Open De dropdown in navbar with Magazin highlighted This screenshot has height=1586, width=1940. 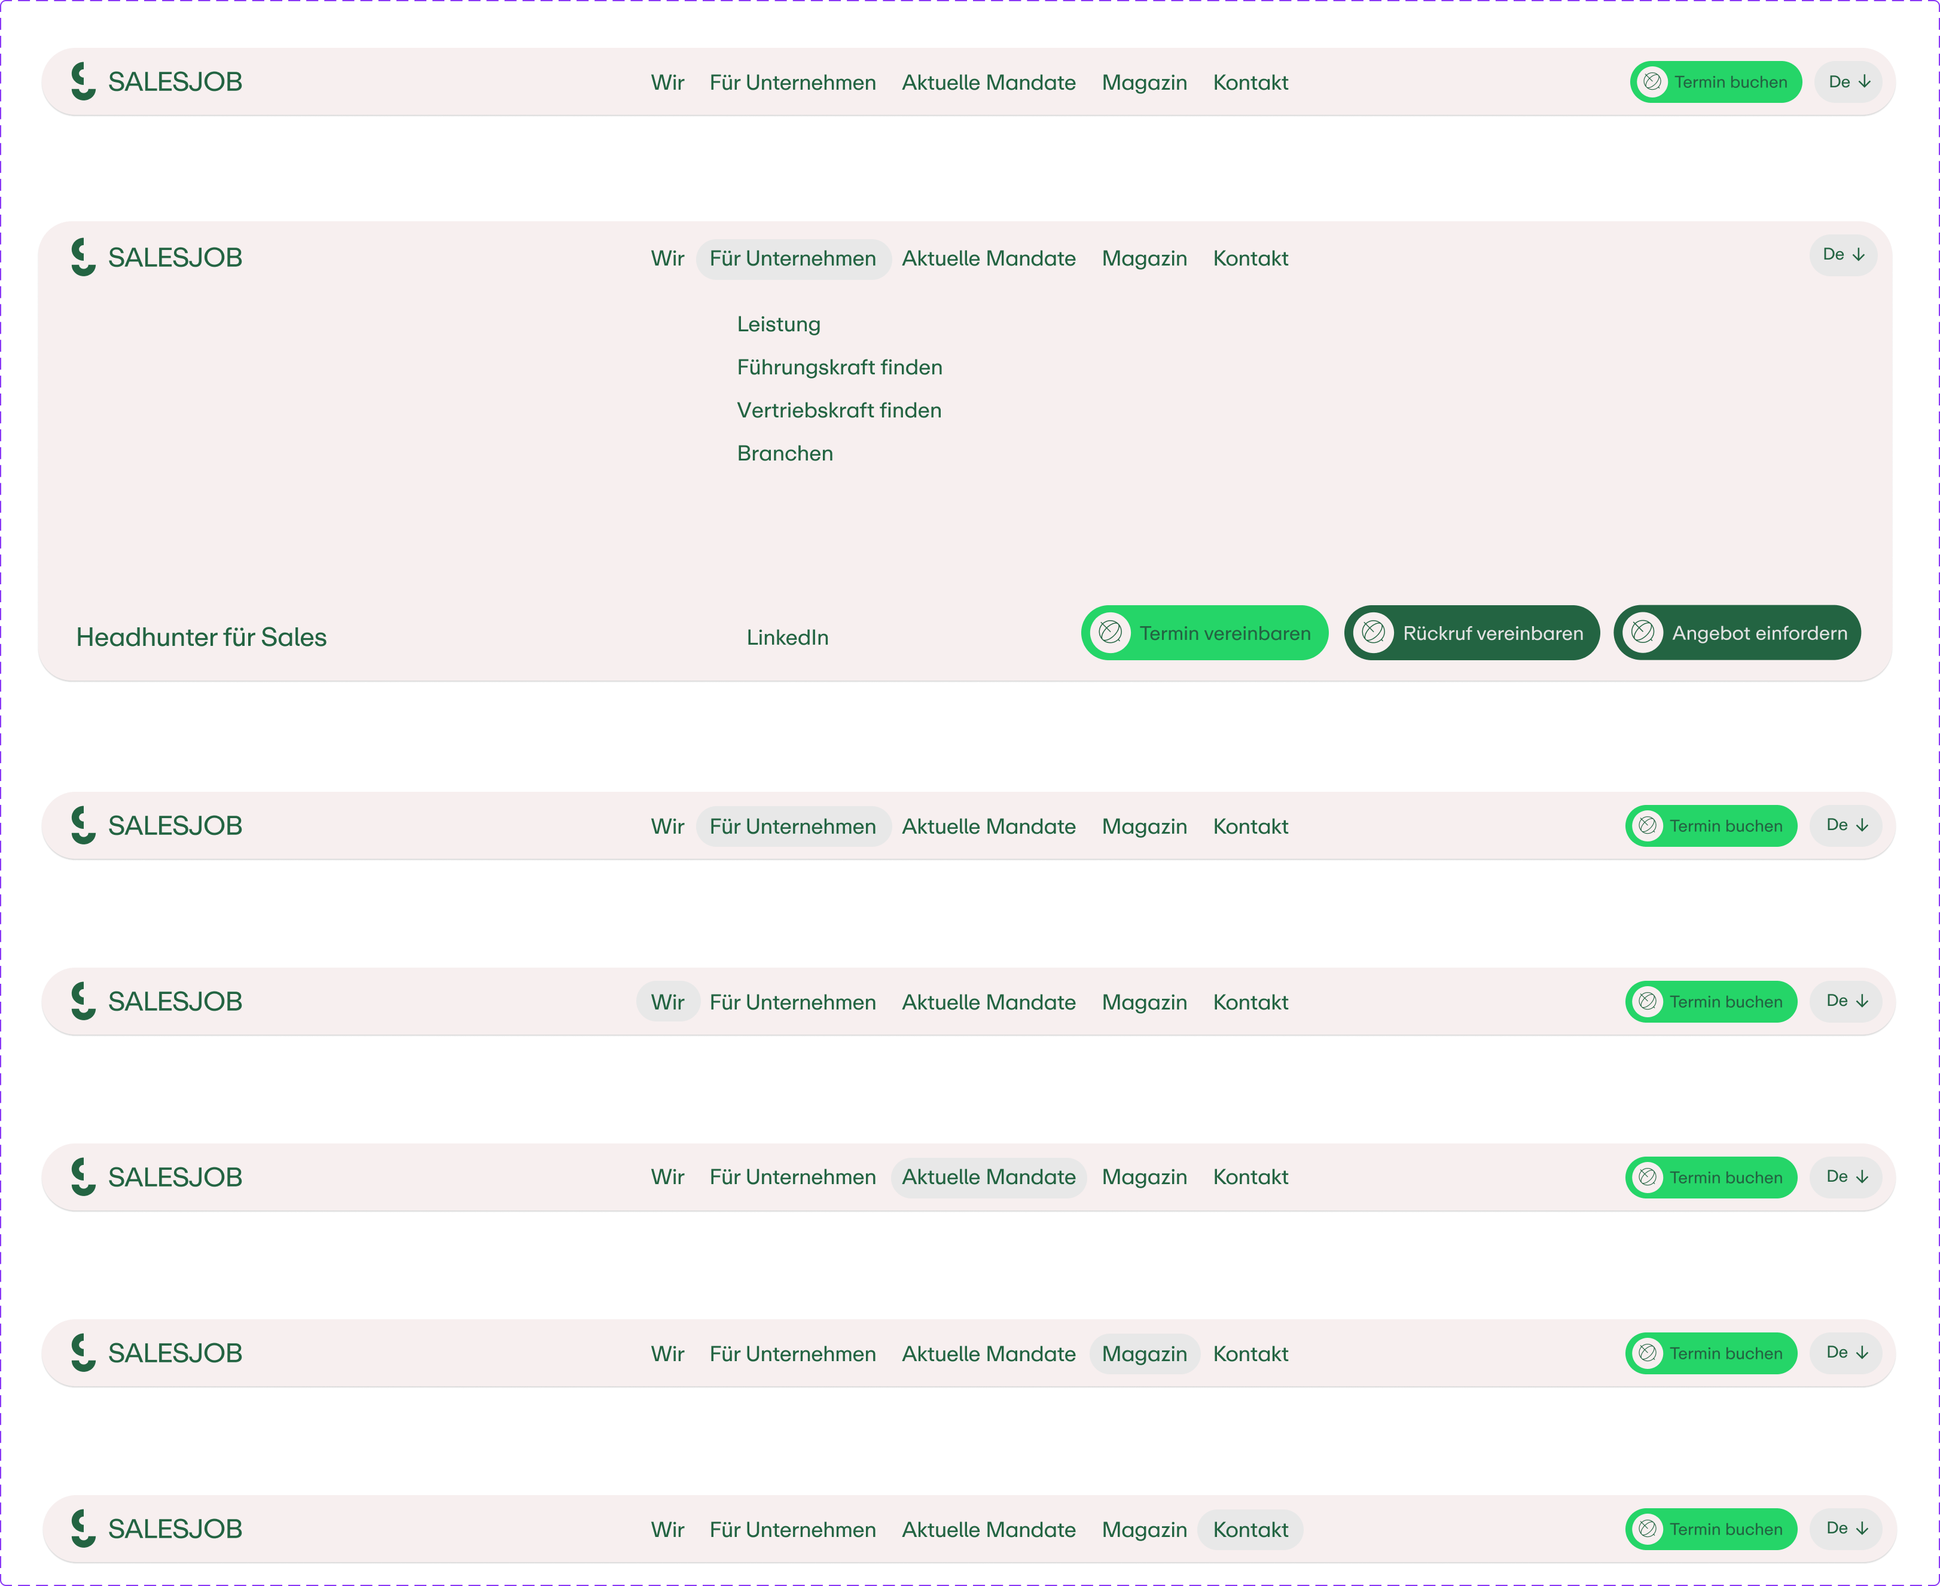point(1847,1353)
